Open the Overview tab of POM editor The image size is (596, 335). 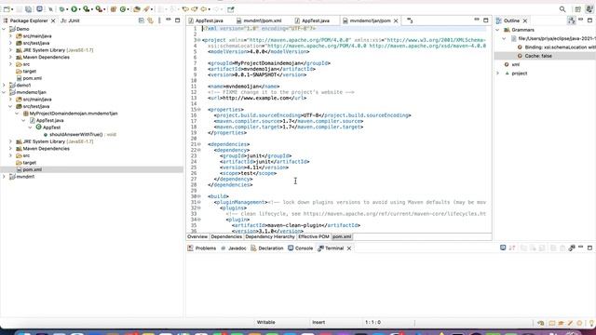point(197,236)
